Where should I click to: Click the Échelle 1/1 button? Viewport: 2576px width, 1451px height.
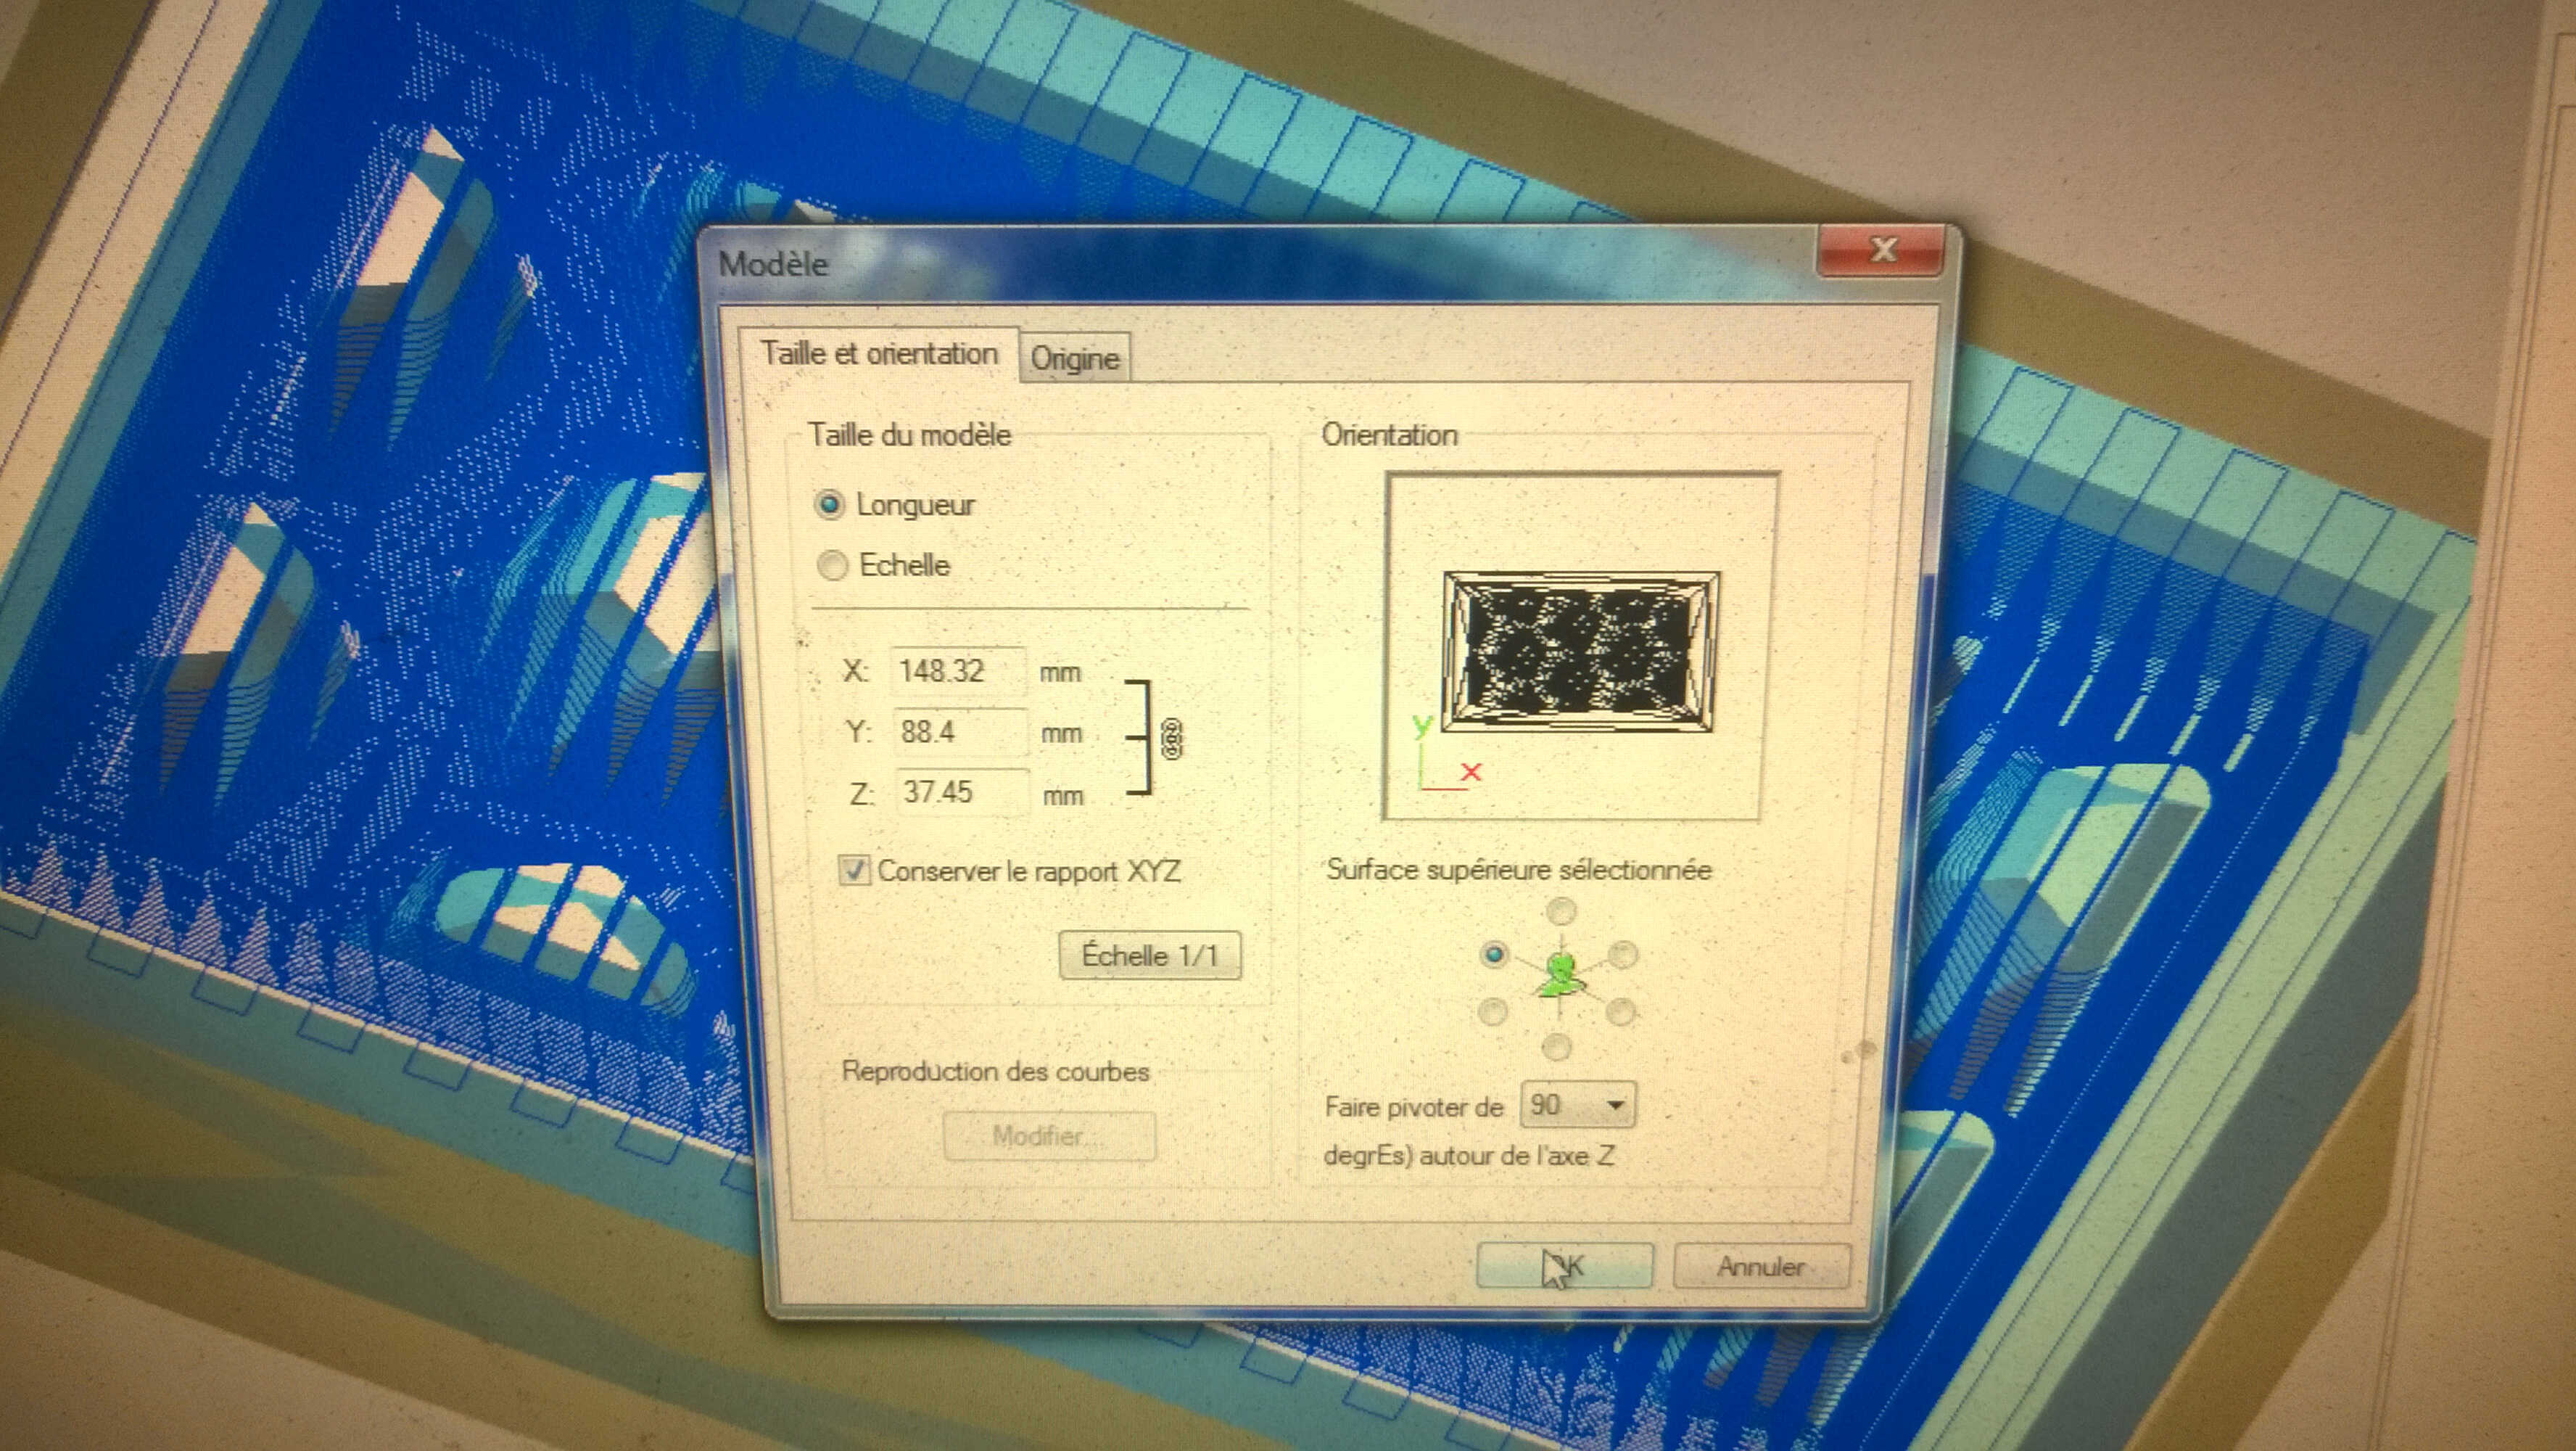click(1150, 955)
